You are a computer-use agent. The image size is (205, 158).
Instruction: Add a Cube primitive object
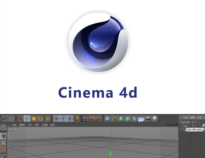[108, 119]
